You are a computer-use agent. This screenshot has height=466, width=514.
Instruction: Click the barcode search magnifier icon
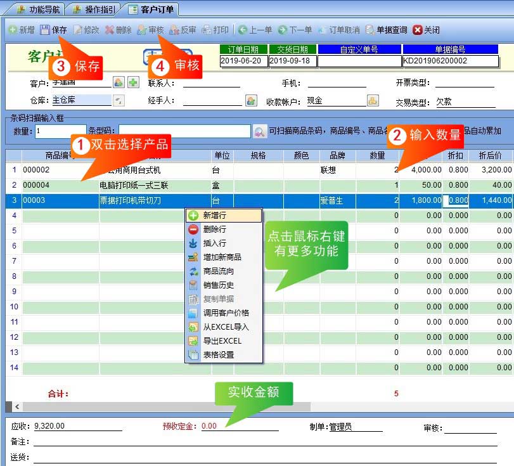tap(260, 132)
